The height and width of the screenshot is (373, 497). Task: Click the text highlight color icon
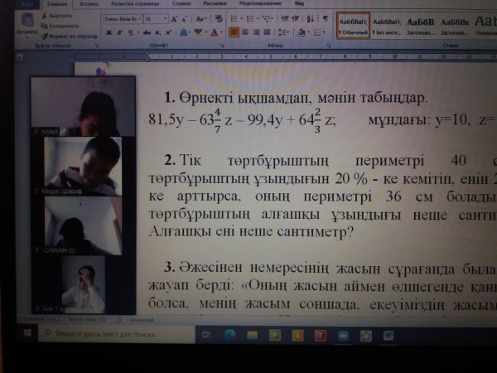198,32
